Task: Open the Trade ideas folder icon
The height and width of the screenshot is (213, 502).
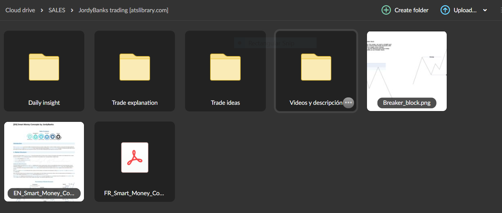Action: tap(225, 67)
